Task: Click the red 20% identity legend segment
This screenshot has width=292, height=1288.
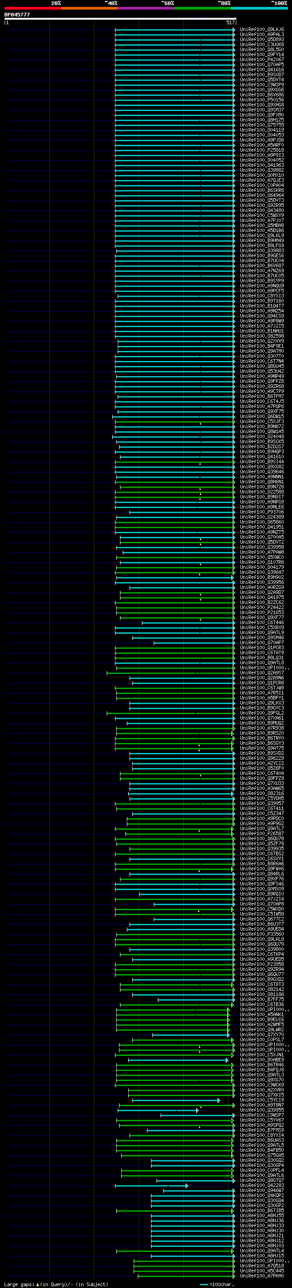Action: [32, 8]
